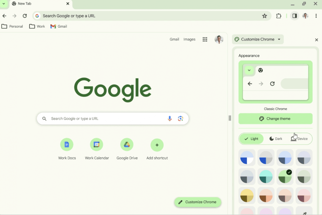Click the Customize Chrome pencil button

[x=197, y=202]
